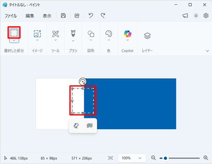Expand the 色 color chevron
The image size is (212, 164).
tap(109, 40)
